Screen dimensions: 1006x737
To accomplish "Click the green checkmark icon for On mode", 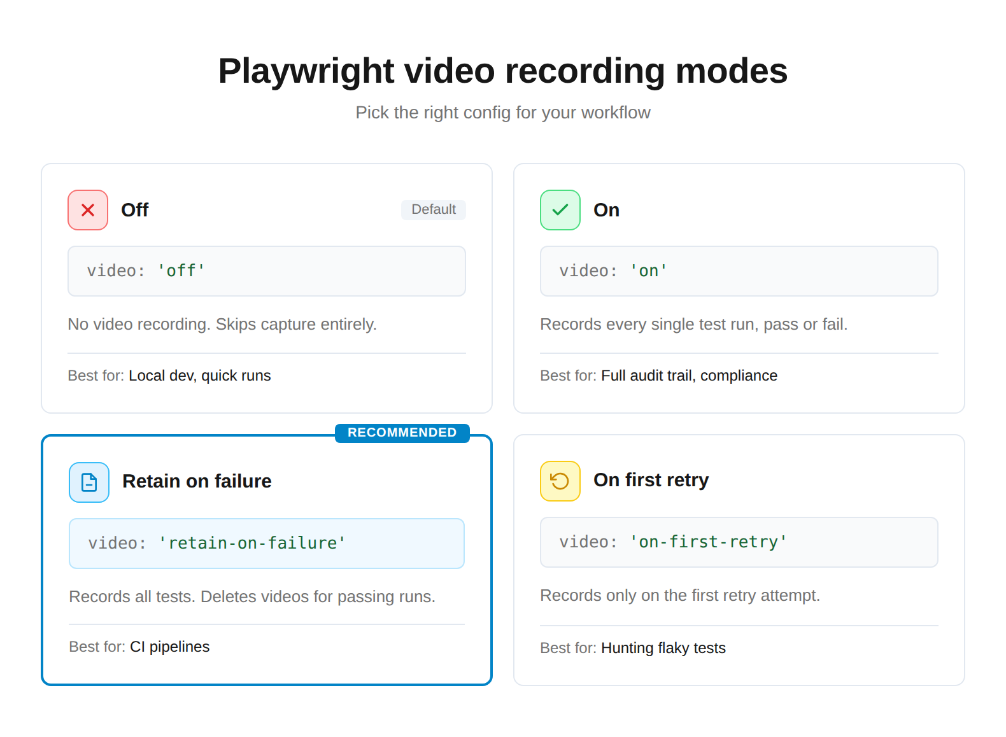I will coord(560,210).
